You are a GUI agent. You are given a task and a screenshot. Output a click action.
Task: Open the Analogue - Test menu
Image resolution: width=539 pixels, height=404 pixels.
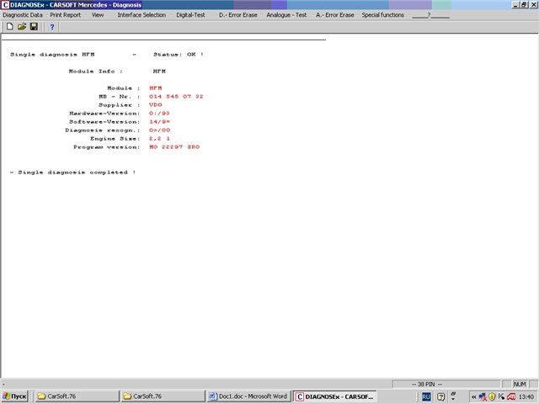[286, 15]
